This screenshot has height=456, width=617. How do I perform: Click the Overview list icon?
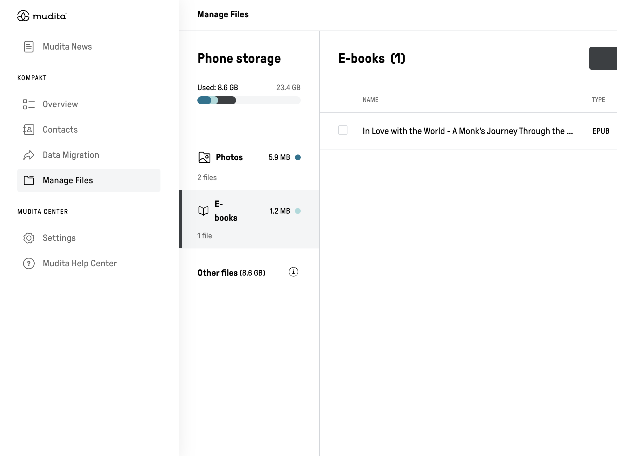click(x=29, y=104)
